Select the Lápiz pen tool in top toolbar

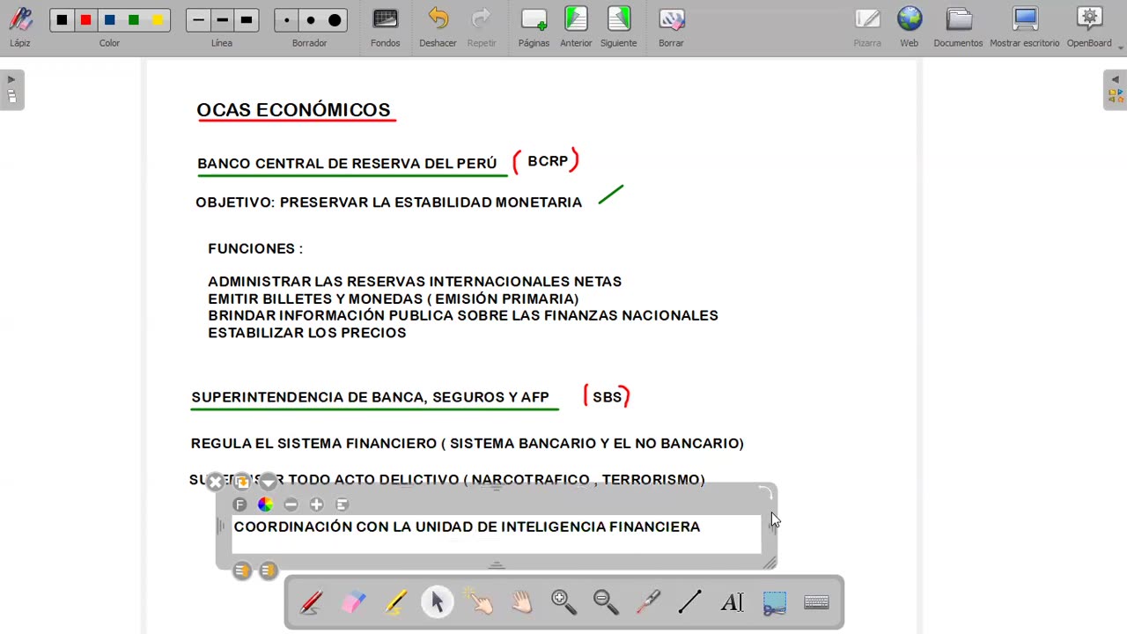click(x=20, y=26)
